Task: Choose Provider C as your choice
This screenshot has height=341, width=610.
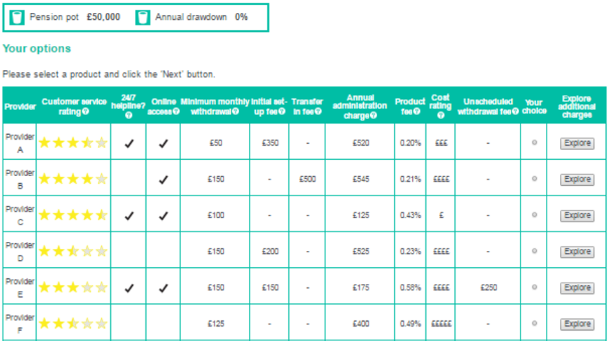Action: [x=535, y=215]
